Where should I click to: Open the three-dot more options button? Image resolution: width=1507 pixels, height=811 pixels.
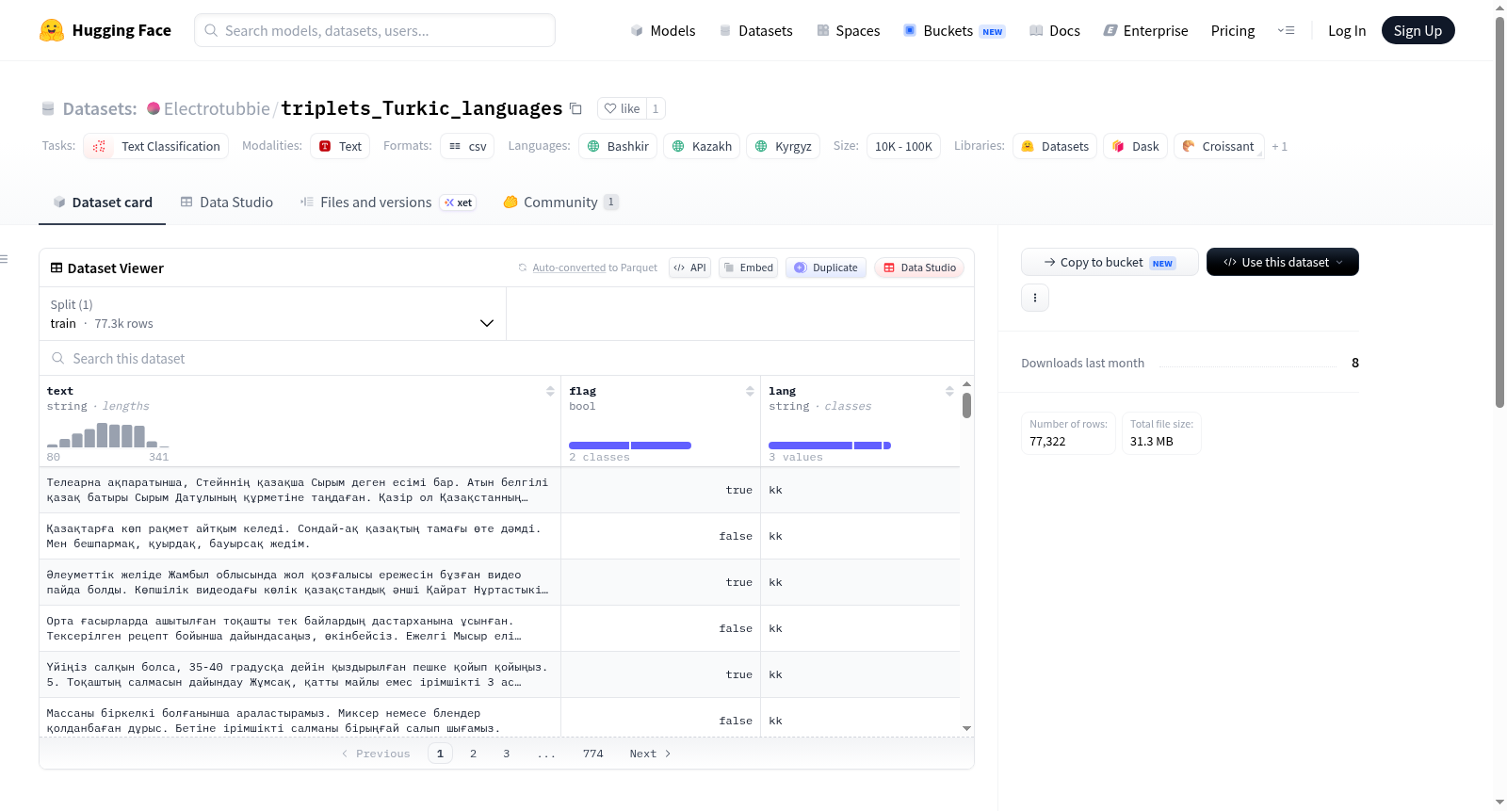point(1035,298)
